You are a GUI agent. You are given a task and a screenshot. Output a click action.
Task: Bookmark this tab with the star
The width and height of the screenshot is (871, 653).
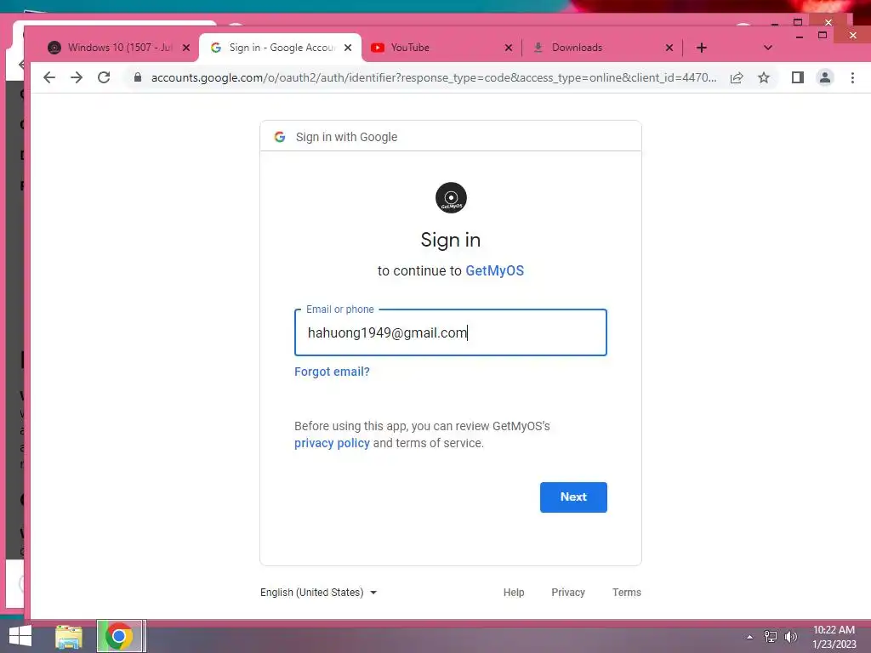click(764, 77)
